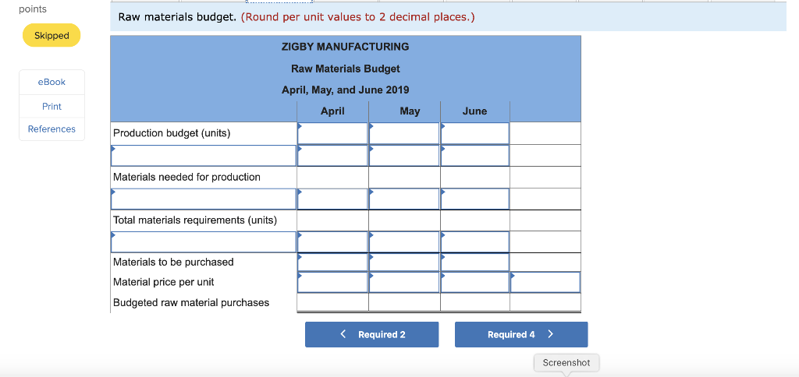The width and height of the screenshot is (799, 377).
Task: Select June Materials to be purchased cell
Action: pos(475,262)
